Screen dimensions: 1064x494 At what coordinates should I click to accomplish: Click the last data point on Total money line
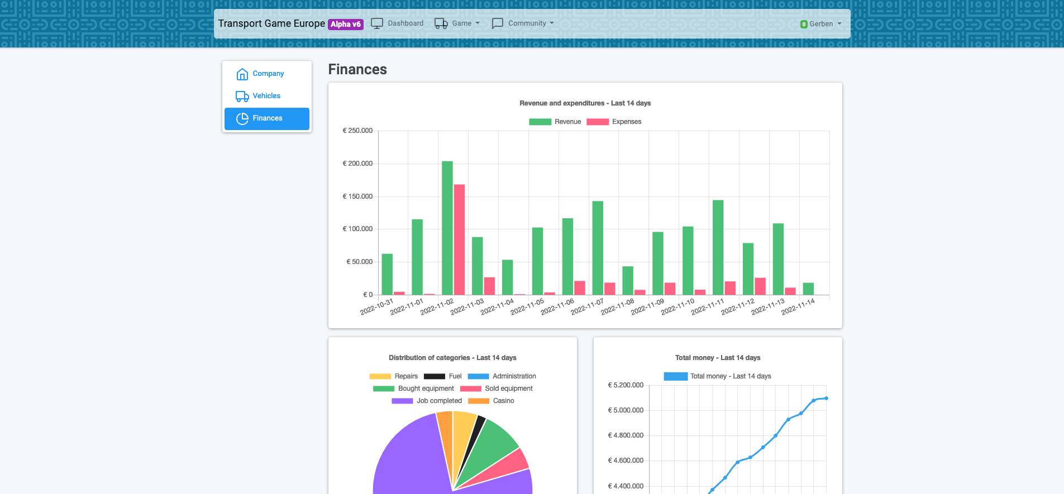pos(826,398)
